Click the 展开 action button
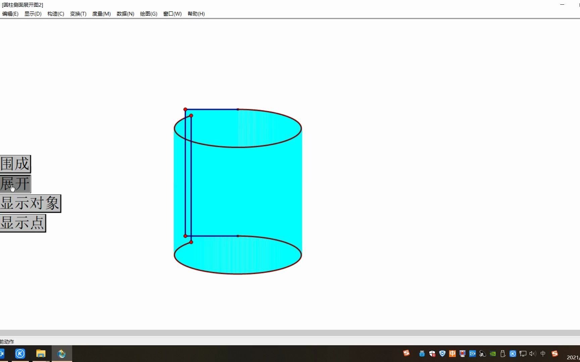Image resolution: width=580 pixels, height=362 pixels. (x=15, y=184)
